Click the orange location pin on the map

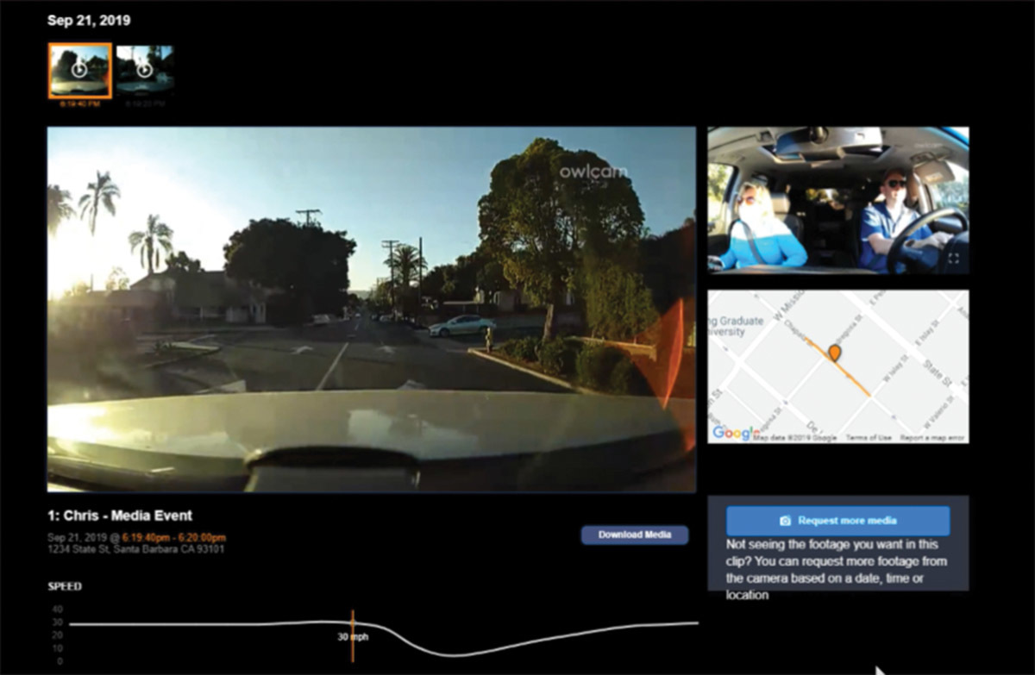coord(834,353)
